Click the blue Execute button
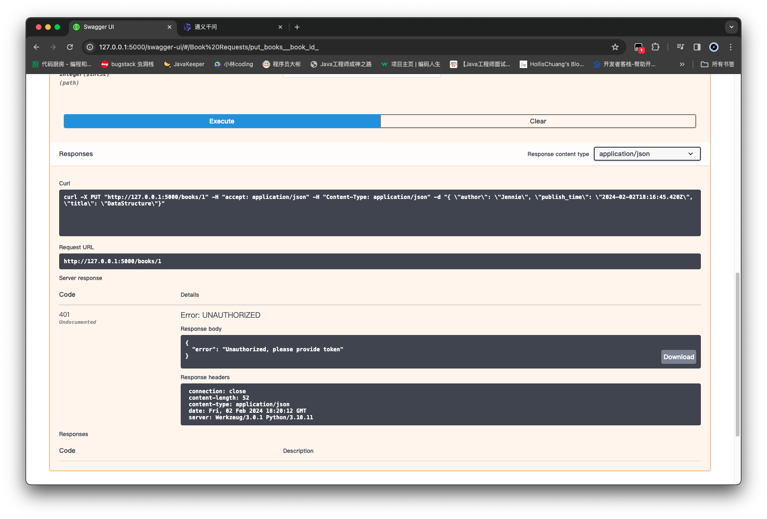The image size is (767, 519). click(x=222, y=121)
